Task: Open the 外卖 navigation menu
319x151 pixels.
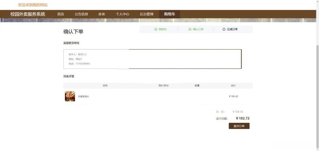Action: click(x=102, y=14)
